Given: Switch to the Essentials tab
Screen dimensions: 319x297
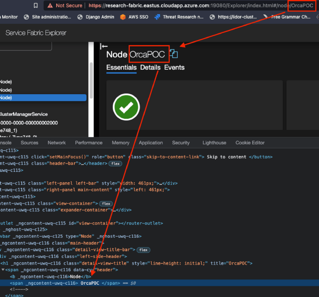Looking at the screenshot, I should click(x=121, y=67).
